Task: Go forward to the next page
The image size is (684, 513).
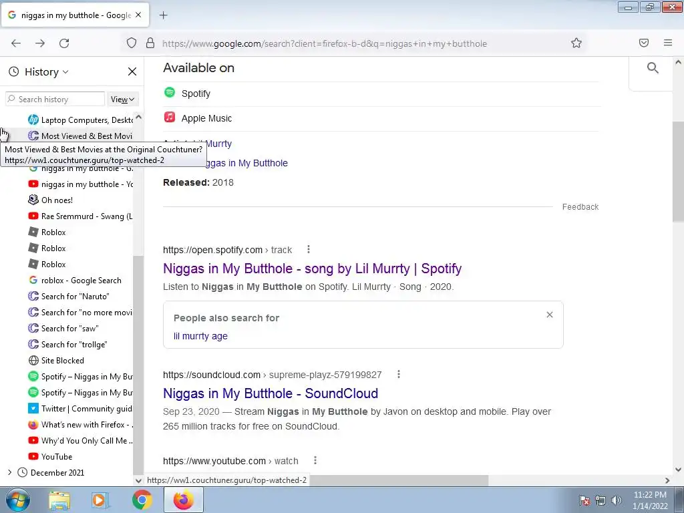Action: 40,43
